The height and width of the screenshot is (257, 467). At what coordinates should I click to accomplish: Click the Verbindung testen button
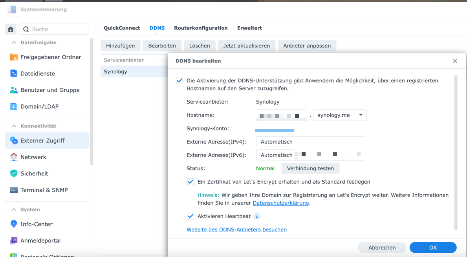[x=310, y=168]
